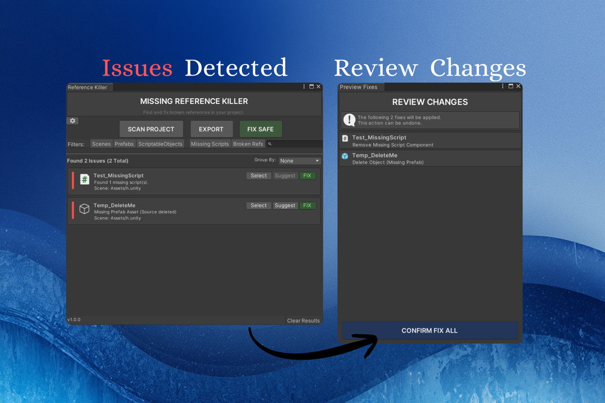Toggle the Prefabs filter

coord(125,144)
